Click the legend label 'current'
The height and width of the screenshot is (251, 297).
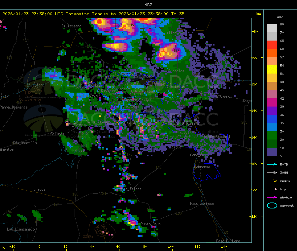287,205
